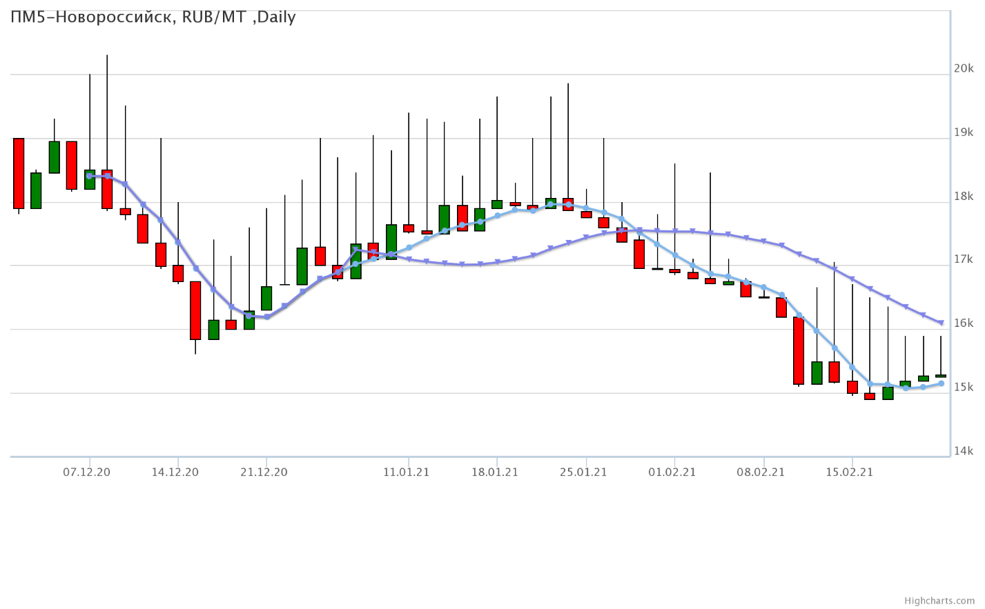This screenshot has width=985, height=609.
Task: Click the ПМ5-Новороссийск chart title
Action: click(x=153, y=17)
